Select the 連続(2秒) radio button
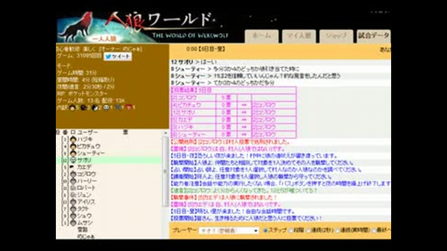Image resolution: width=447 pixels, height=251 pixels. coord(308,231)
